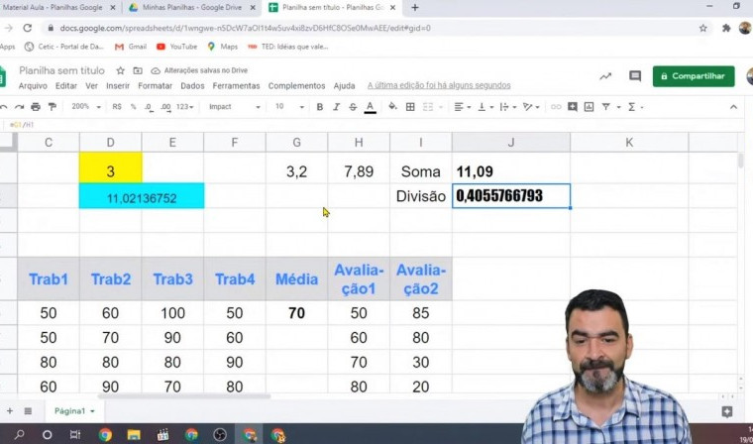Click the borders icon in toolbar
753x444 pixels.
coord(411,107)
